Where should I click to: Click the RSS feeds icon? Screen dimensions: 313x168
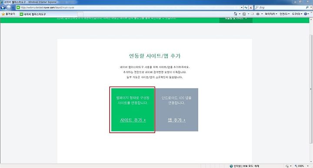pyautogui.click(x=244, y=14)
